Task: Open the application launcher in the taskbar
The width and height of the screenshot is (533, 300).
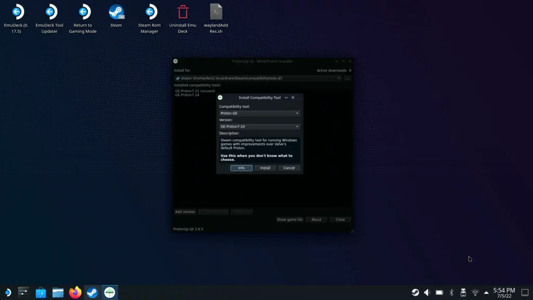Action: coord(7,293)
